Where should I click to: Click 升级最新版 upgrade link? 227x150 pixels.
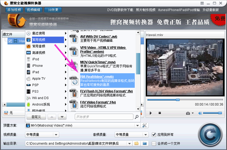click(x=211, y=10)
